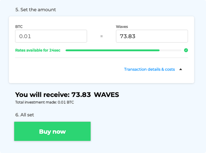The height and width of the screenshot is (153, 206).
Task: Focus the BTC amount input field
Action: 51,36
